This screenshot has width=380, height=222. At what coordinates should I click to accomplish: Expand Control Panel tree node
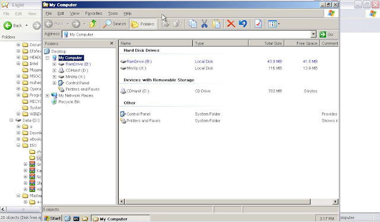tap(54, 83)
